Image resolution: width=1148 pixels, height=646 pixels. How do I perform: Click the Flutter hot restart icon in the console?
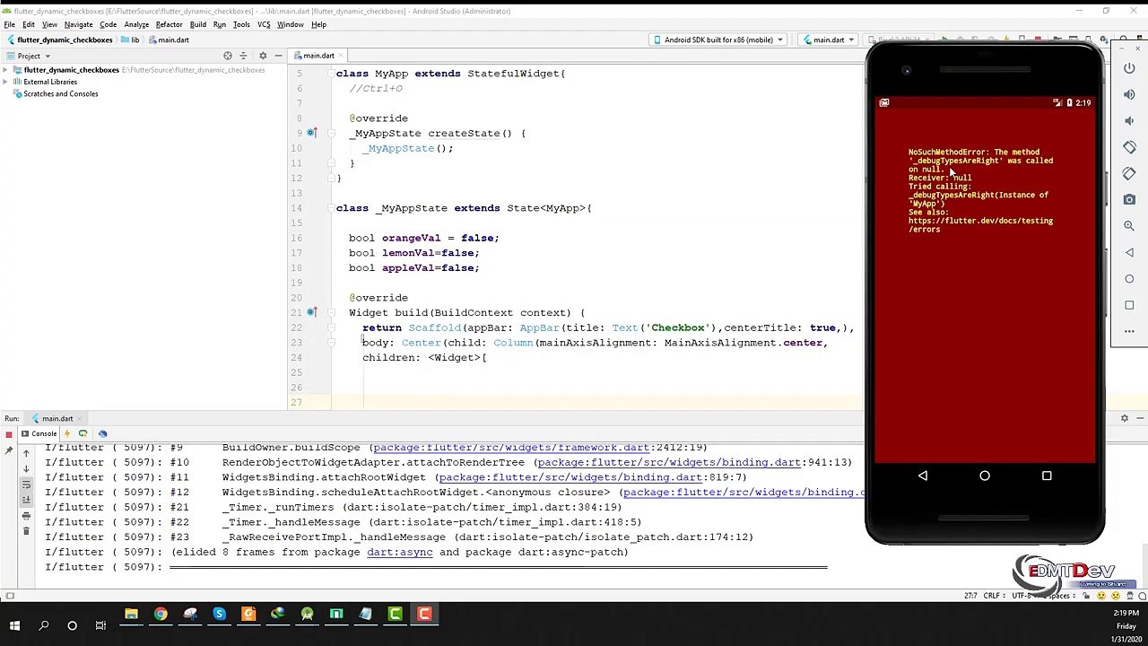(x=83, y=434)
